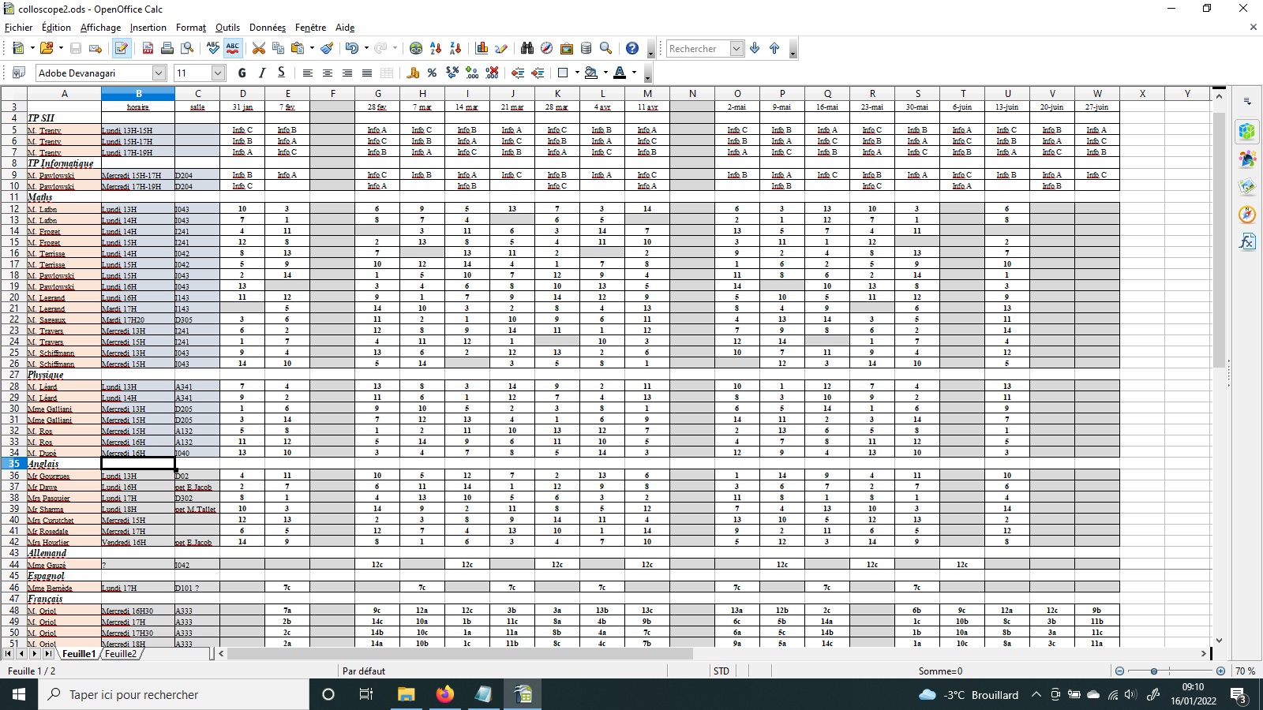Expand the Rechercher search box dropdown

pos(736,48)
